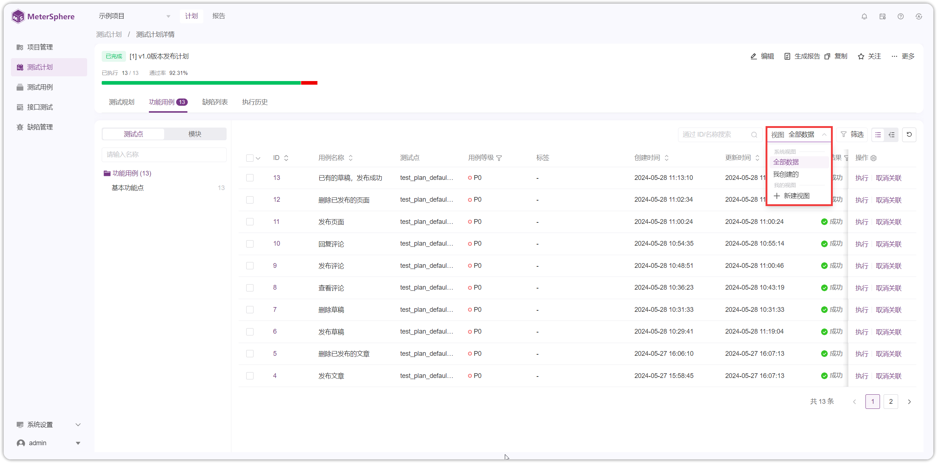This screenshot has height=463, width=937.
Task: Click the 编辑 pencil button
Action: coord(762,56)
